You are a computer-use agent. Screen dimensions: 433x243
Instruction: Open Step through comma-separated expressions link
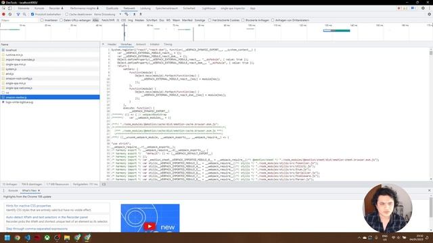pos(37,229)
